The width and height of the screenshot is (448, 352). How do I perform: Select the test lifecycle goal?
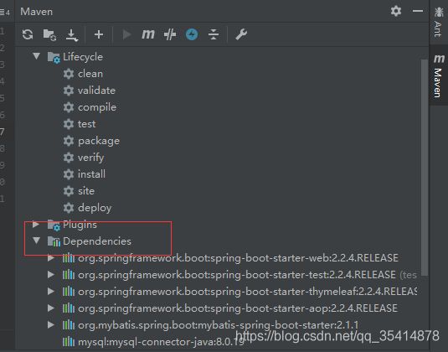point(86,124)
